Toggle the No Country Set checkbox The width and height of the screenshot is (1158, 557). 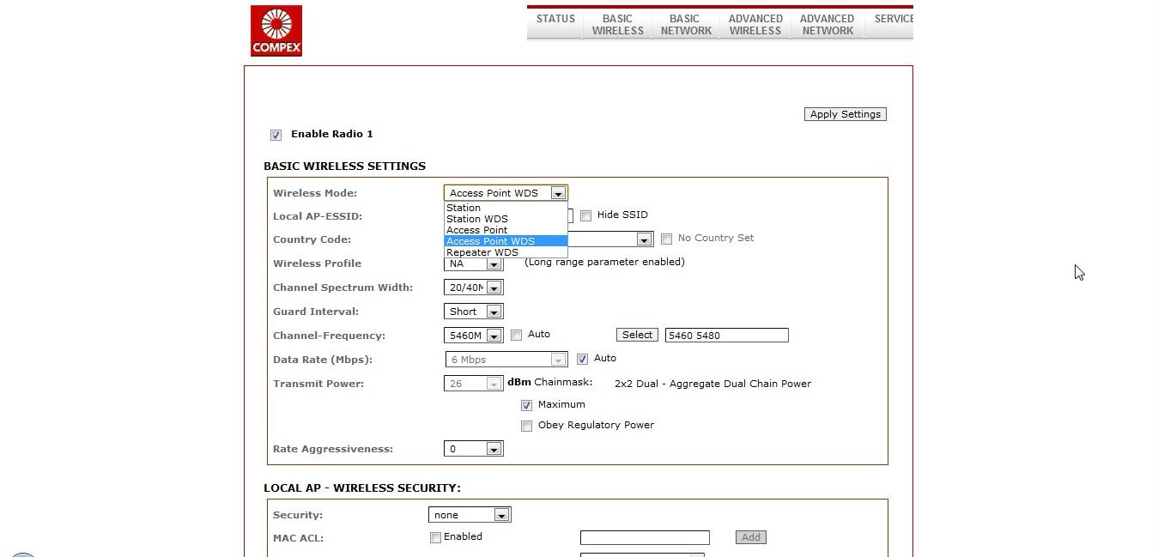click(667, 239)
